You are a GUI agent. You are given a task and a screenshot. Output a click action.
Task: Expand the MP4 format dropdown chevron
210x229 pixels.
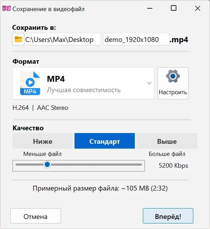click(x=149, y=83)
